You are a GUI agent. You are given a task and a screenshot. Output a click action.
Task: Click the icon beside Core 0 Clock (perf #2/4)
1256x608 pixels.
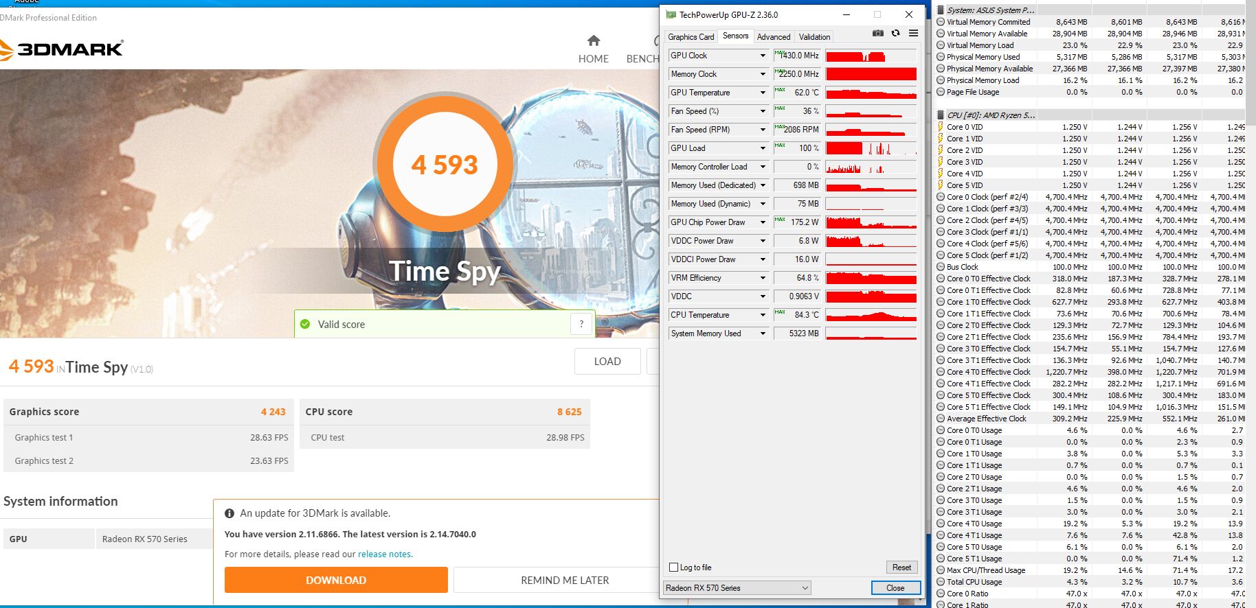pos(941,197)
